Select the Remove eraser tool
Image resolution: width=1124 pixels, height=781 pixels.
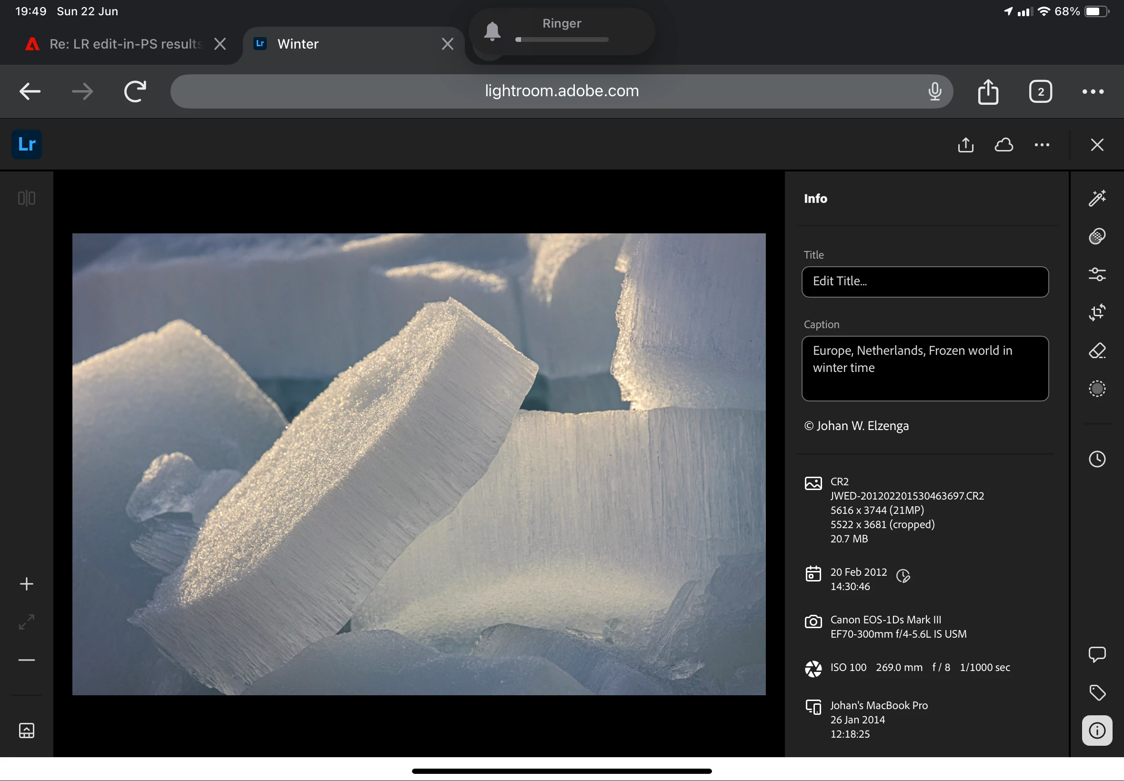tap(1096, 350)
